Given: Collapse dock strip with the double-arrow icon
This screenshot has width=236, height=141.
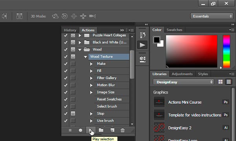Looking at the screenshot, I should 146,24.
